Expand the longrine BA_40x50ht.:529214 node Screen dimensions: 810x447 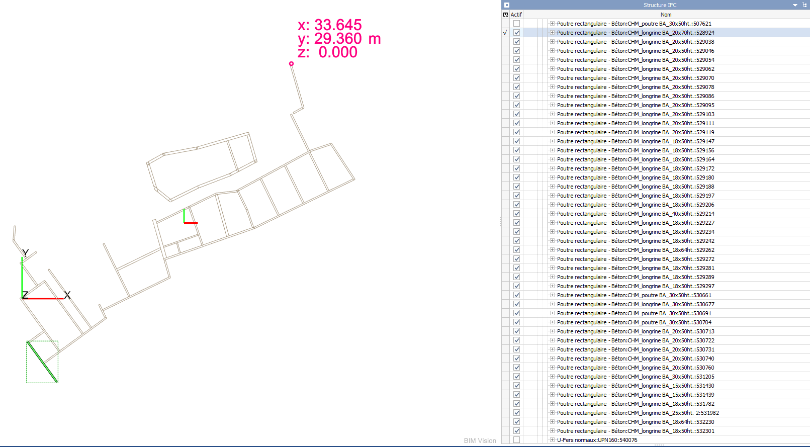[552, 214]
